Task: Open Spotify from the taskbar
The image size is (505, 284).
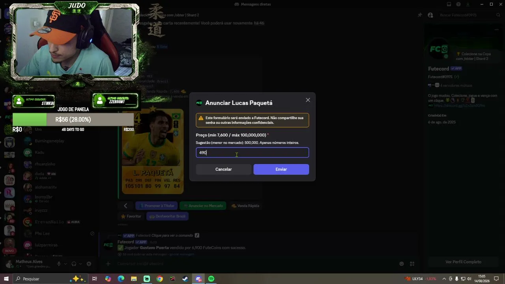Action: point(211,279)
